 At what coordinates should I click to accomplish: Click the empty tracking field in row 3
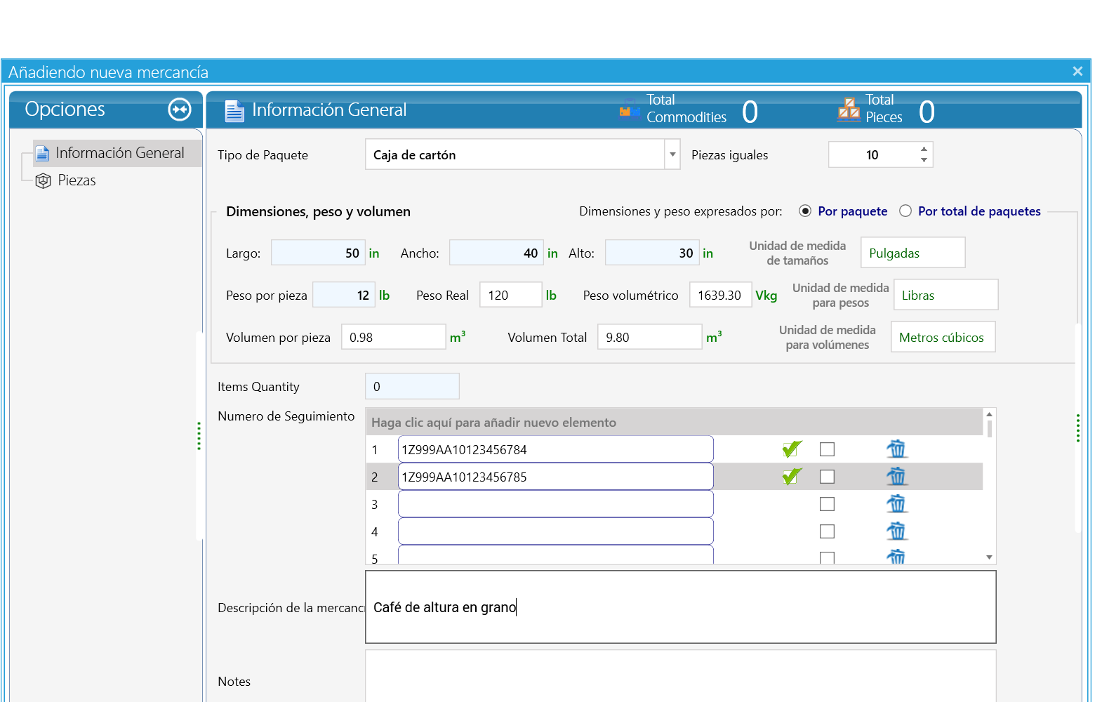(555, 504)
